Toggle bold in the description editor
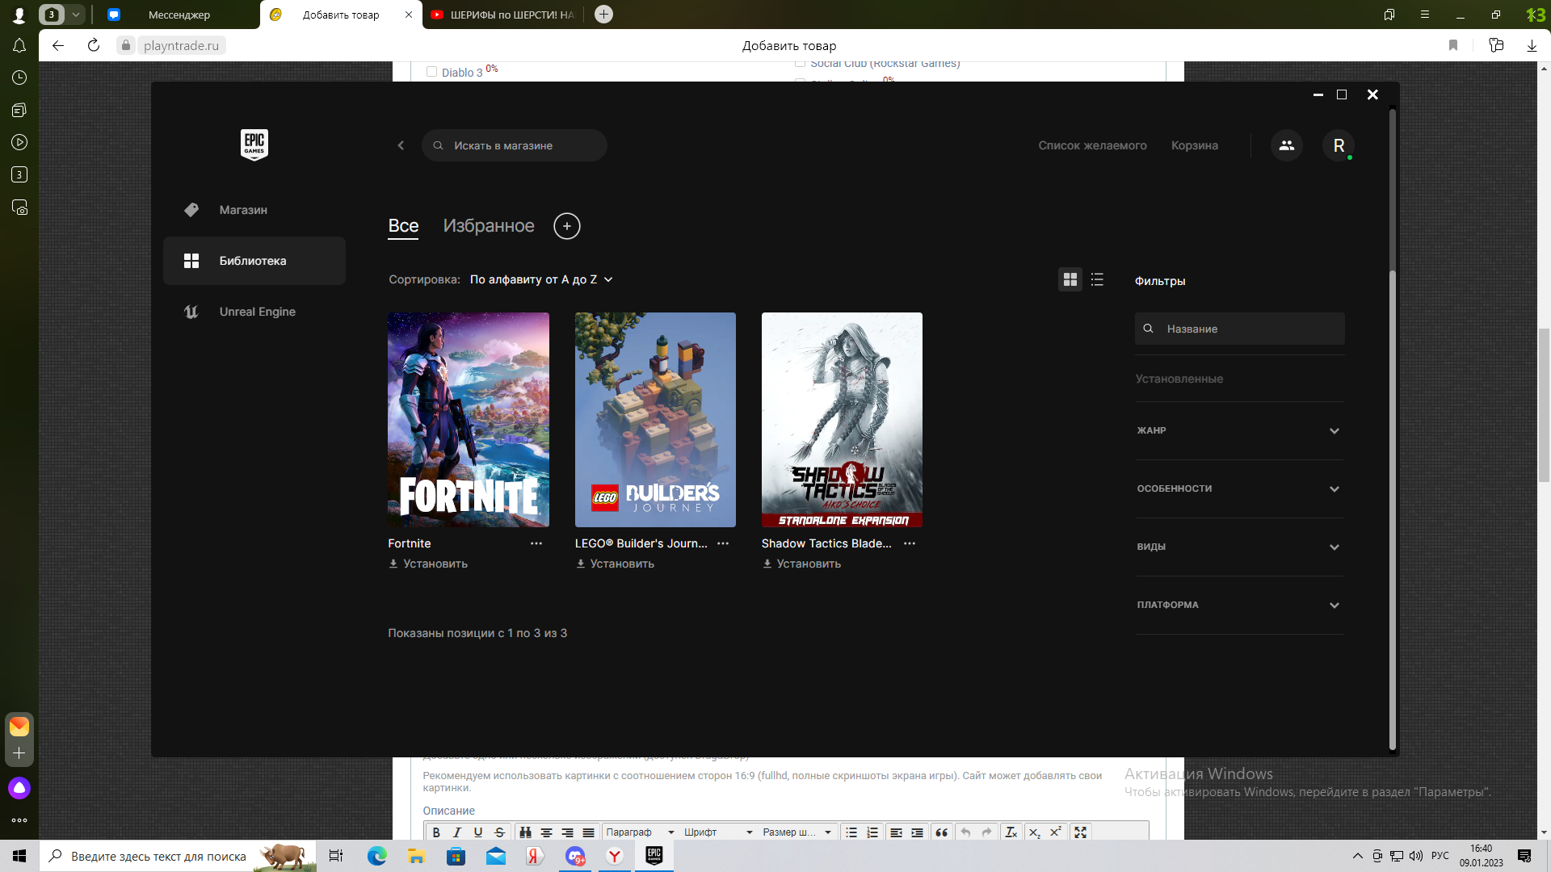The width and height of the screenshot is (1551, 872). point(436,832)
